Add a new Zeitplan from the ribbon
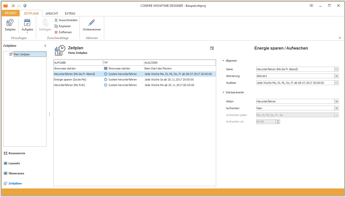 pyautogui.click(x=10, y=25)
